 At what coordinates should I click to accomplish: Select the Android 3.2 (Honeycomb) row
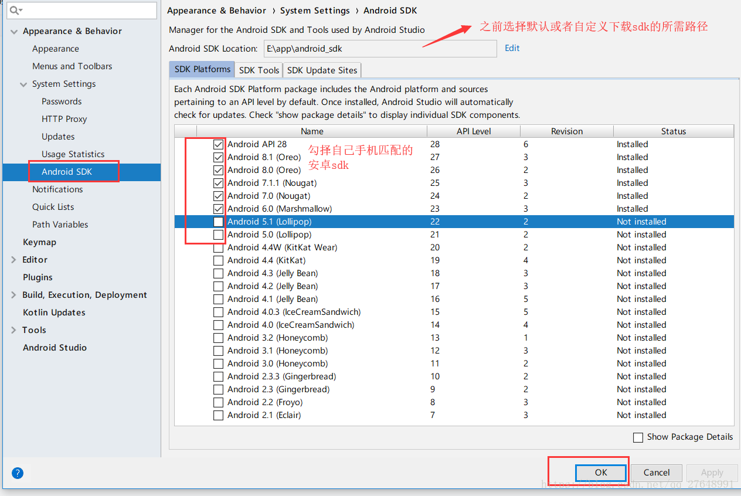click(x=454, y=338)
